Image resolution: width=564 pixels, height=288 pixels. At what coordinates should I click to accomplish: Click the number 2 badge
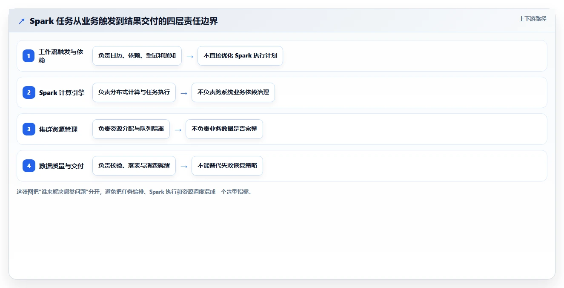29,92
